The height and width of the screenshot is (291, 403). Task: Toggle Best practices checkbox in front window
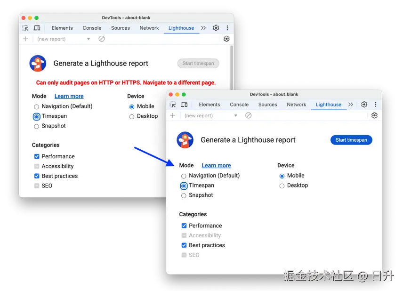click(x=184, y=245)
